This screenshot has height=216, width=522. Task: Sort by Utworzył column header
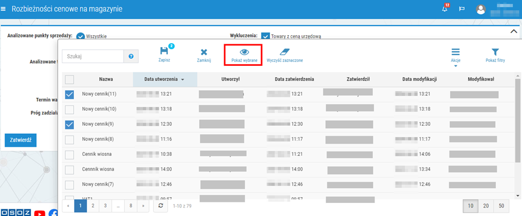[230, 79]
